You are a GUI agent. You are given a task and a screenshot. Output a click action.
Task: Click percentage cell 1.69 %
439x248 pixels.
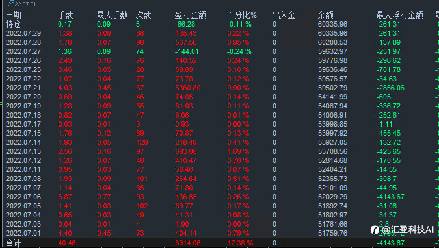(x=238, y=151)
